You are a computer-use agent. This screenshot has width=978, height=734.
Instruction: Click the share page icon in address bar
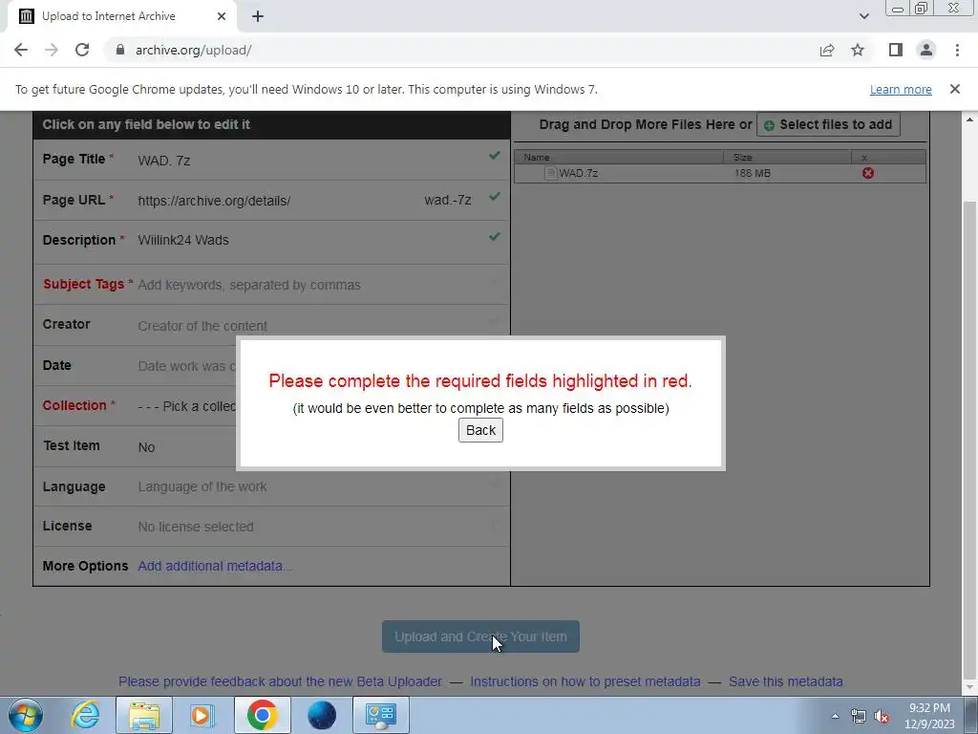827,50
